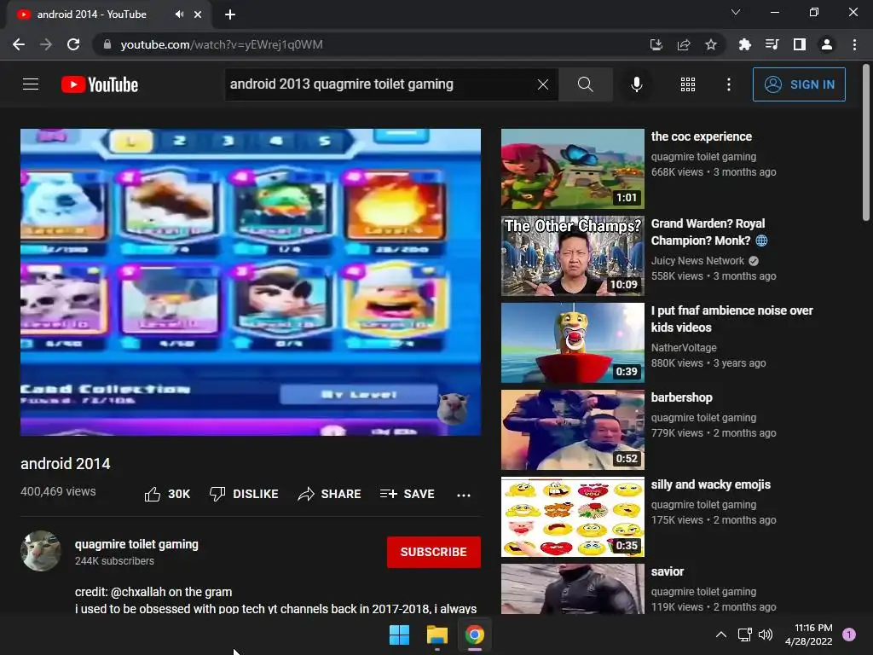Image resolution: width=873 pixels, height=655 pixels.
Task: Toggle Chrome side panel
Action: 799,44
